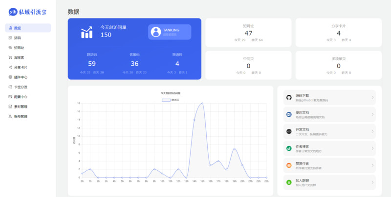
Task: Click the green 加入群聊 icon
Action: 289,182
